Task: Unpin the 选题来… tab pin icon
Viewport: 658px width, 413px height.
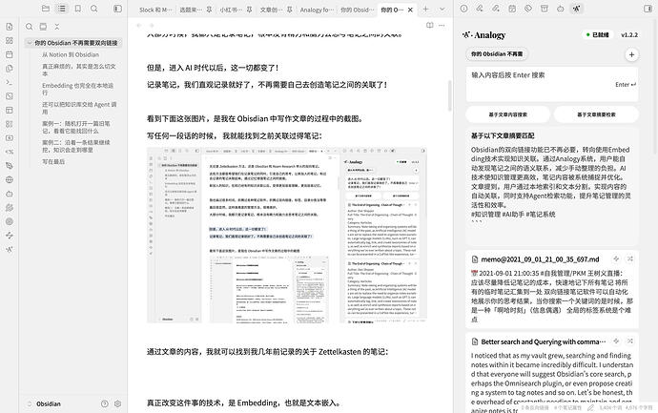Action: point(209,10)
